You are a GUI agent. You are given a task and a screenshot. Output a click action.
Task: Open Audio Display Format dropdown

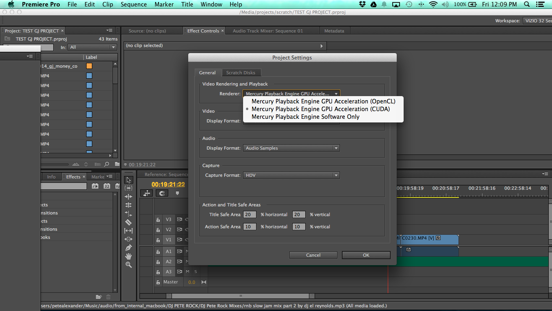[291, 148]
